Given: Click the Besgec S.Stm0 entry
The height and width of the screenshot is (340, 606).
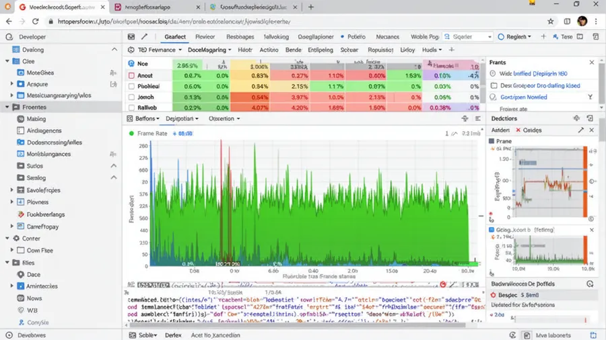Looking at the screenshot, I should point(515,295).
